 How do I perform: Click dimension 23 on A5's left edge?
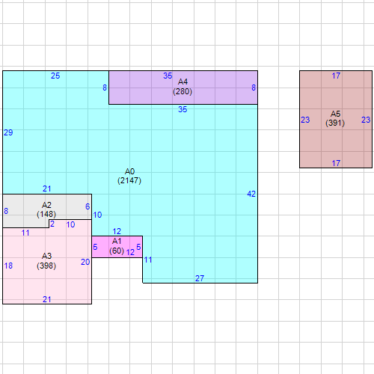[305, 120]
